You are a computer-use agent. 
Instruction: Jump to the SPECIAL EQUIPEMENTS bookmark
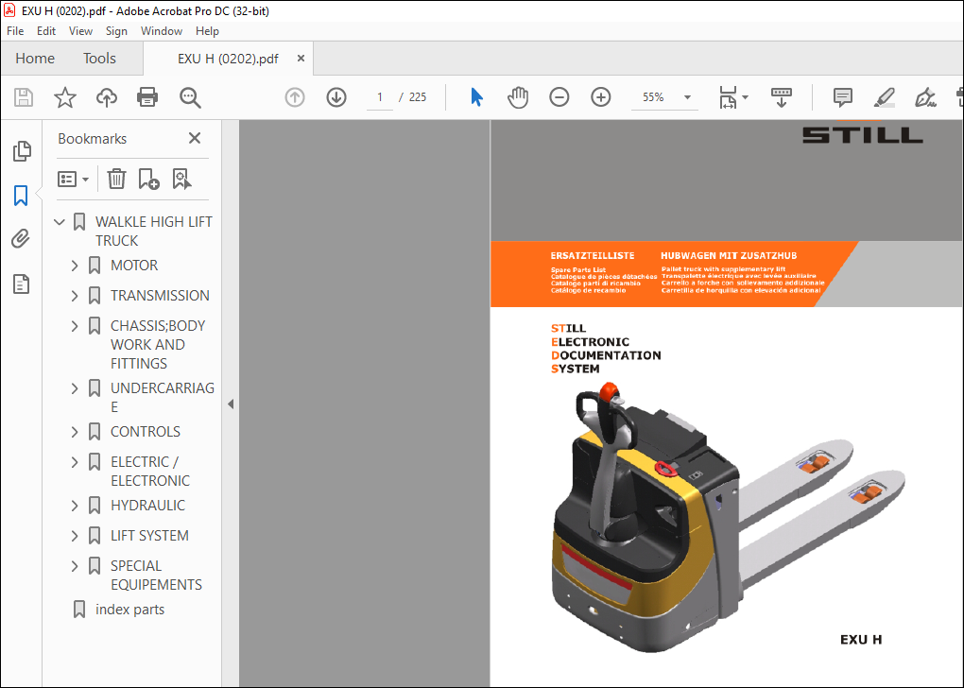pos(156,575)
